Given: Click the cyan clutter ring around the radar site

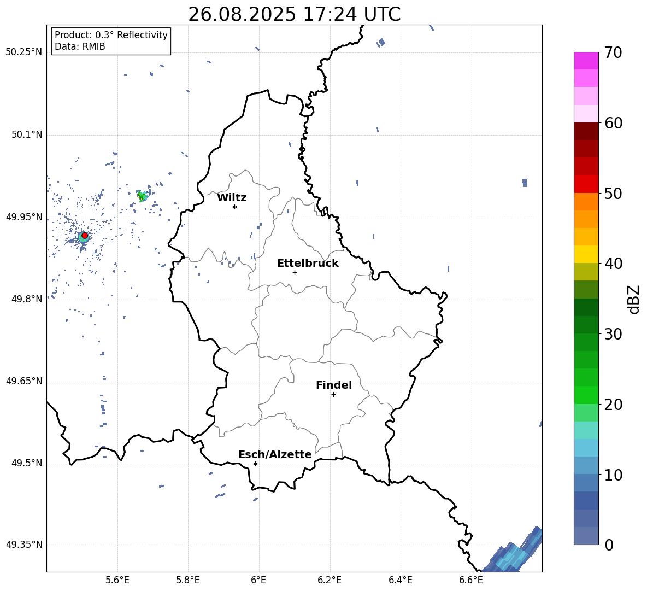Looking at the screenshot, I should pos(84,237).
